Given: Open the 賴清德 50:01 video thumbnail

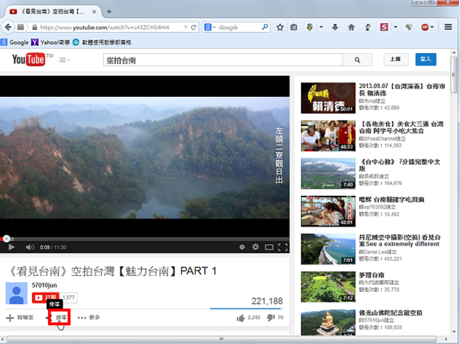Looking at the screenshot, I should [328, 98].
